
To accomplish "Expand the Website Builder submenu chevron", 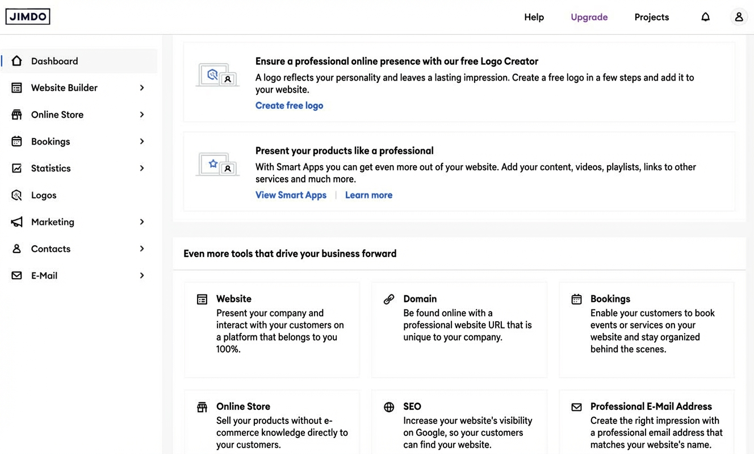I will 142,88.
